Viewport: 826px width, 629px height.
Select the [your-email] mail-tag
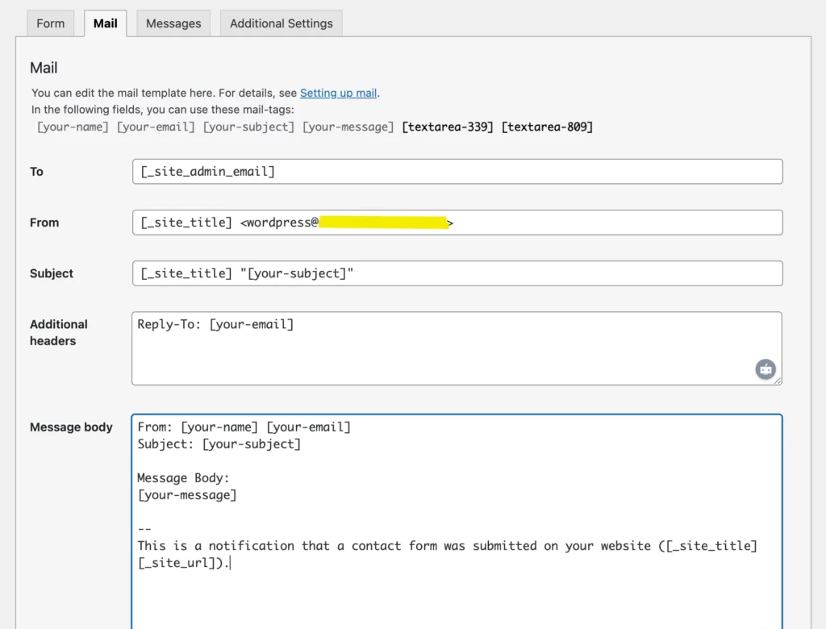[156, 127]
